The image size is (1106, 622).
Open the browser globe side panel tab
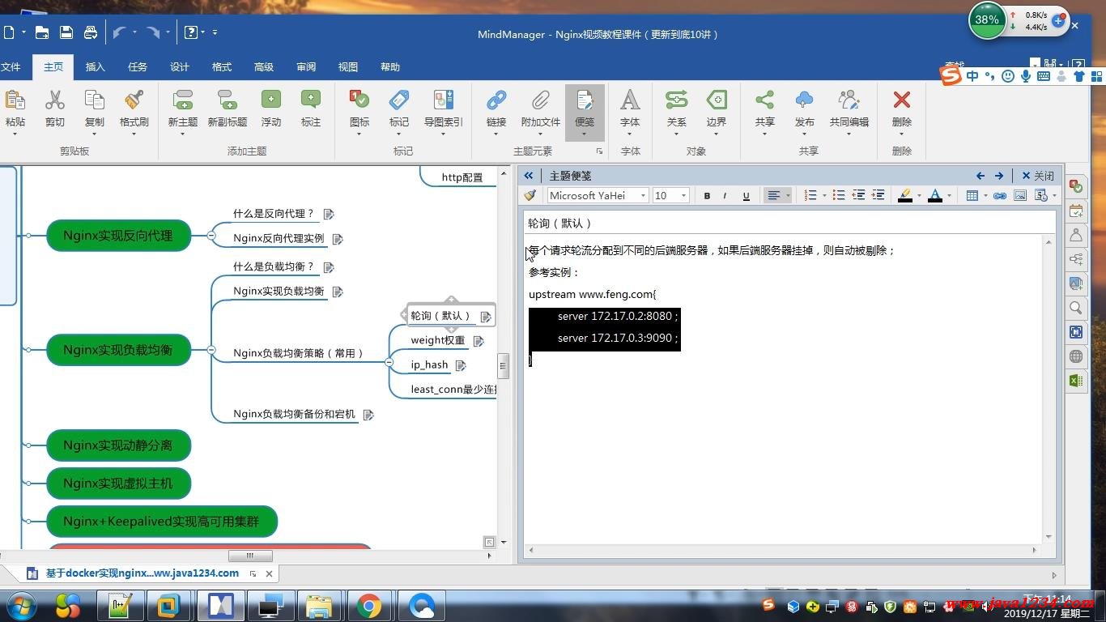coord(1076,356)
